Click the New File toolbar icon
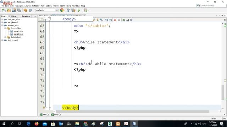Viewport: 227px width, 127px height. (4, 10)
